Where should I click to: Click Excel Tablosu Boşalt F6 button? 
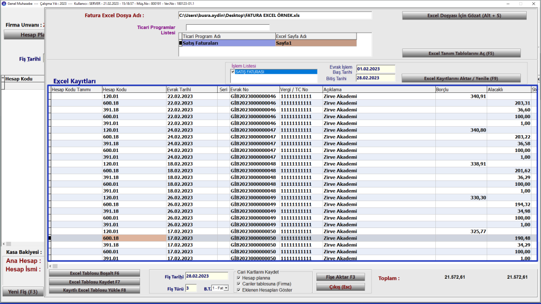(95, 273)
